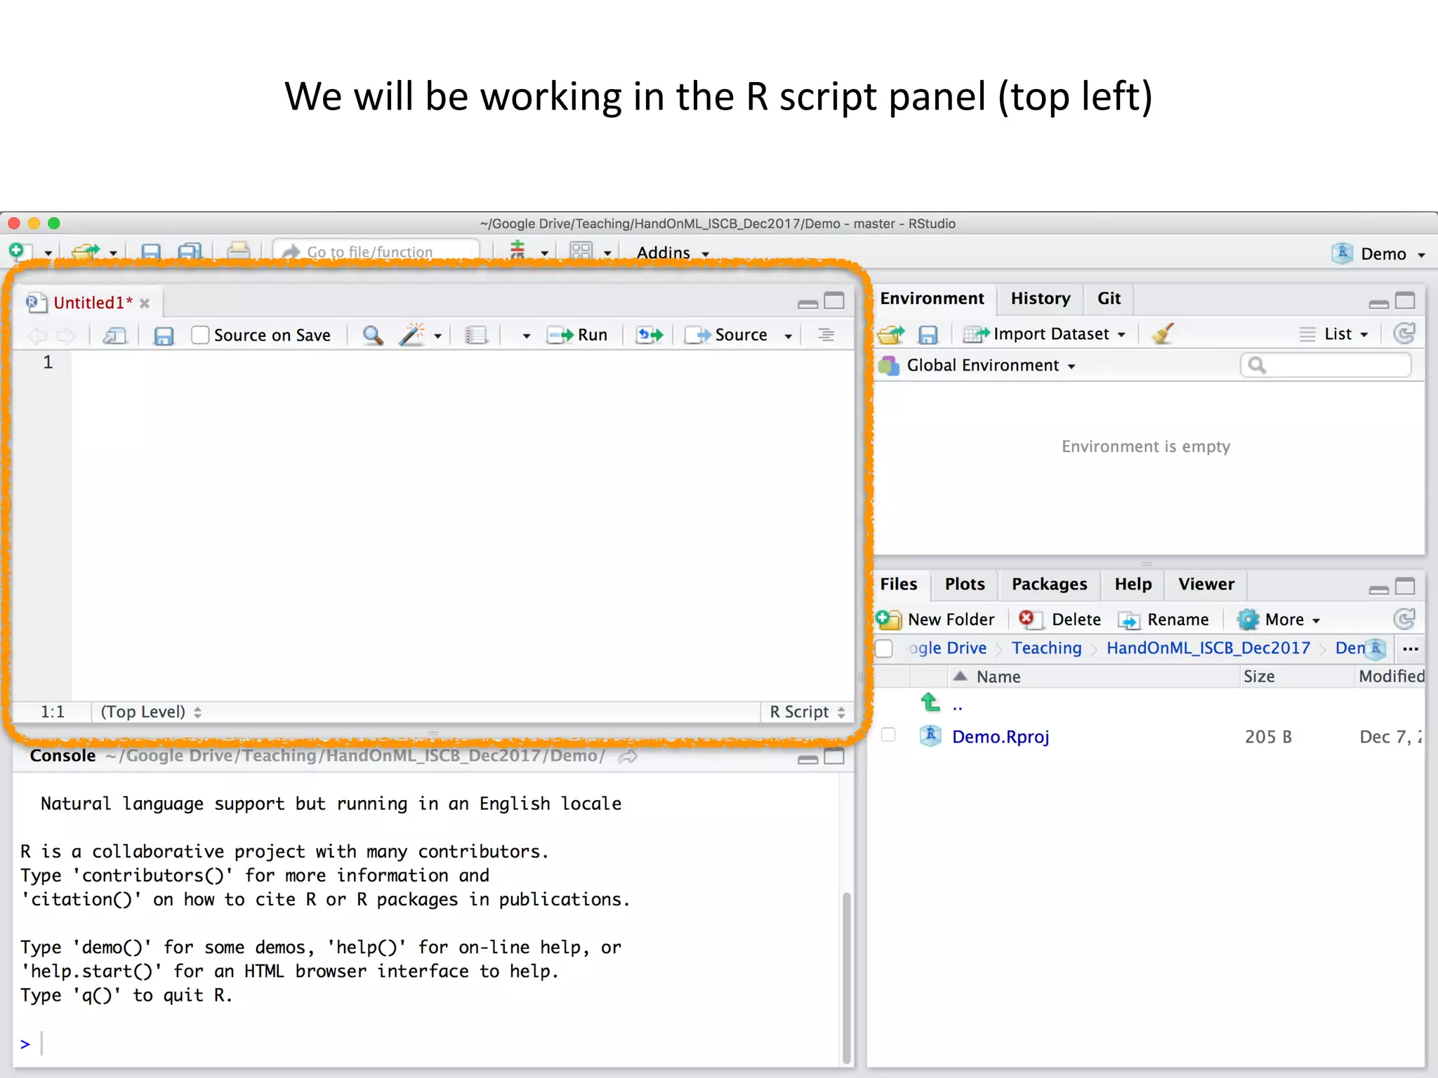1438x1078 pixels.
Task: Click the show in new window icon
Action: point(114,335)
